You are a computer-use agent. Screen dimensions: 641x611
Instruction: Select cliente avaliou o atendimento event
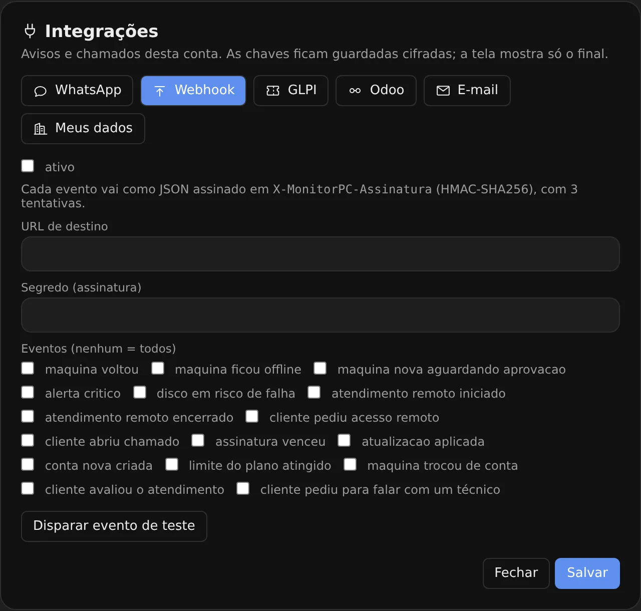click(28, 488)
